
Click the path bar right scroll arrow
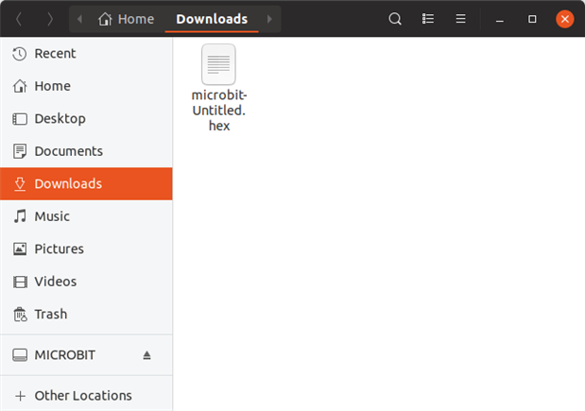pyautogui.click(x=269, y=19)
